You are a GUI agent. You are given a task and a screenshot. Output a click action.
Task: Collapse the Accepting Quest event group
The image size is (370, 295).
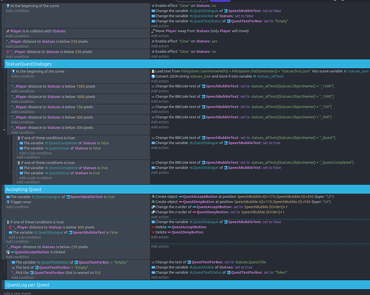24,189
